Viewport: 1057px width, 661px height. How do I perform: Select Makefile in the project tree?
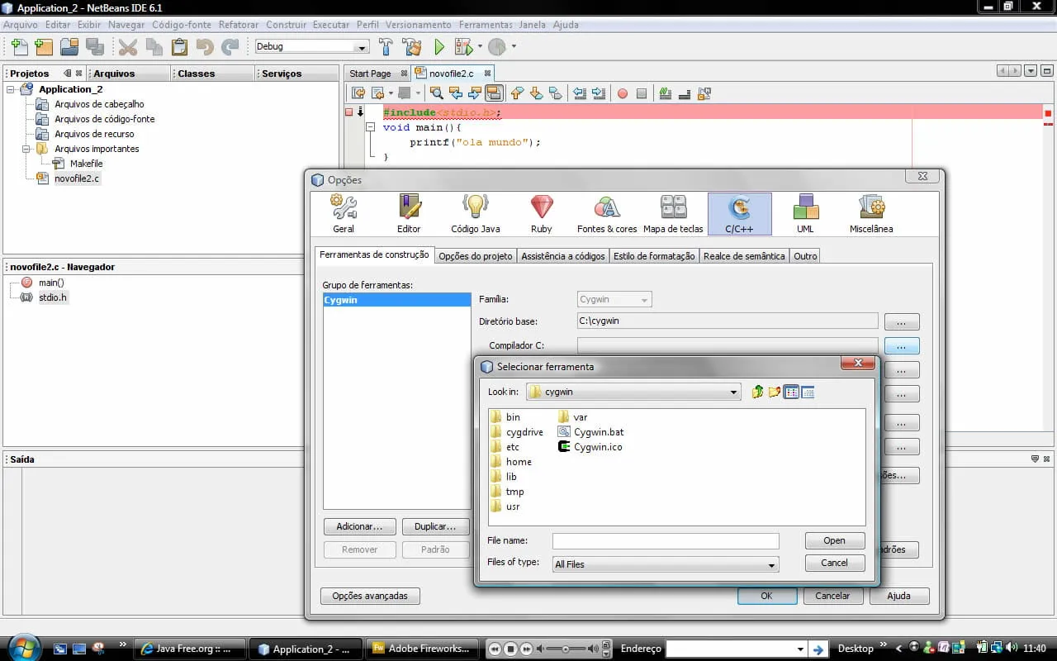78,164
